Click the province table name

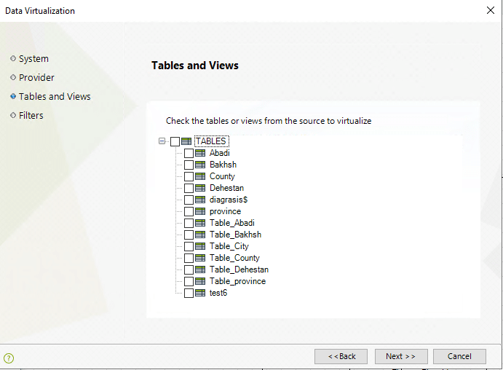[225, 211]
